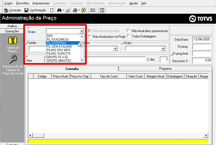Select FIL DIVERSAS in the list
216x145 pixels.
(63, 43)
